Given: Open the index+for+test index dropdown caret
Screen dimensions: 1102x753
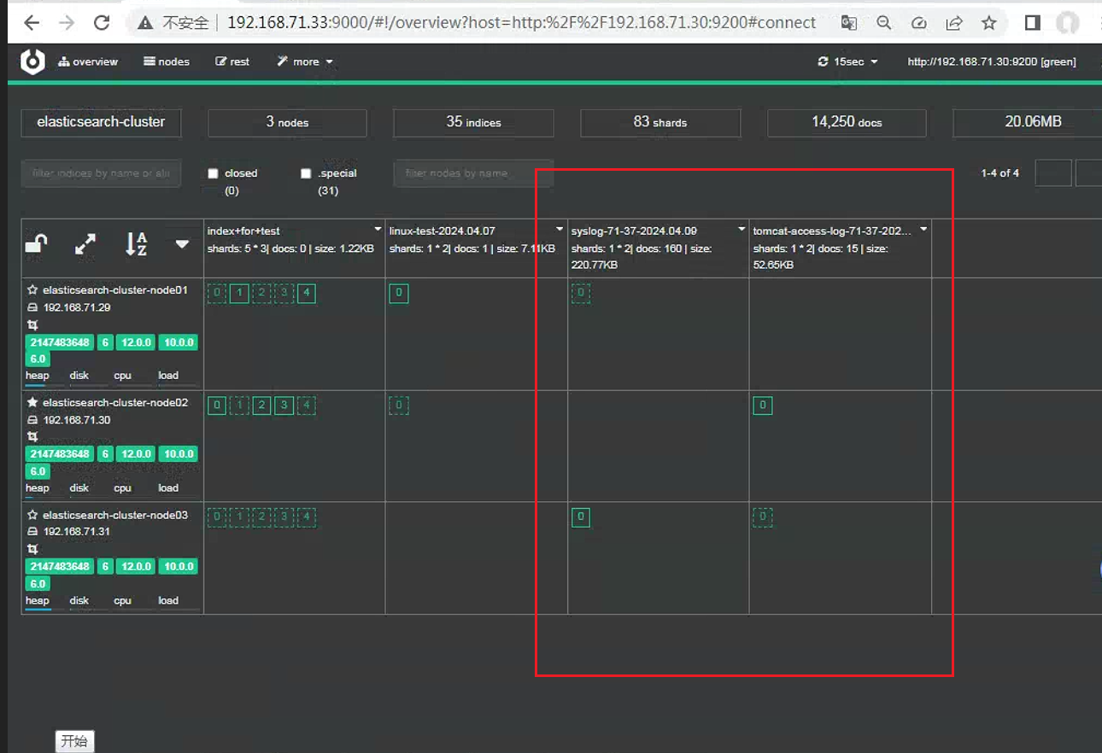Looking at the screenshot, I should coord(378,230).
